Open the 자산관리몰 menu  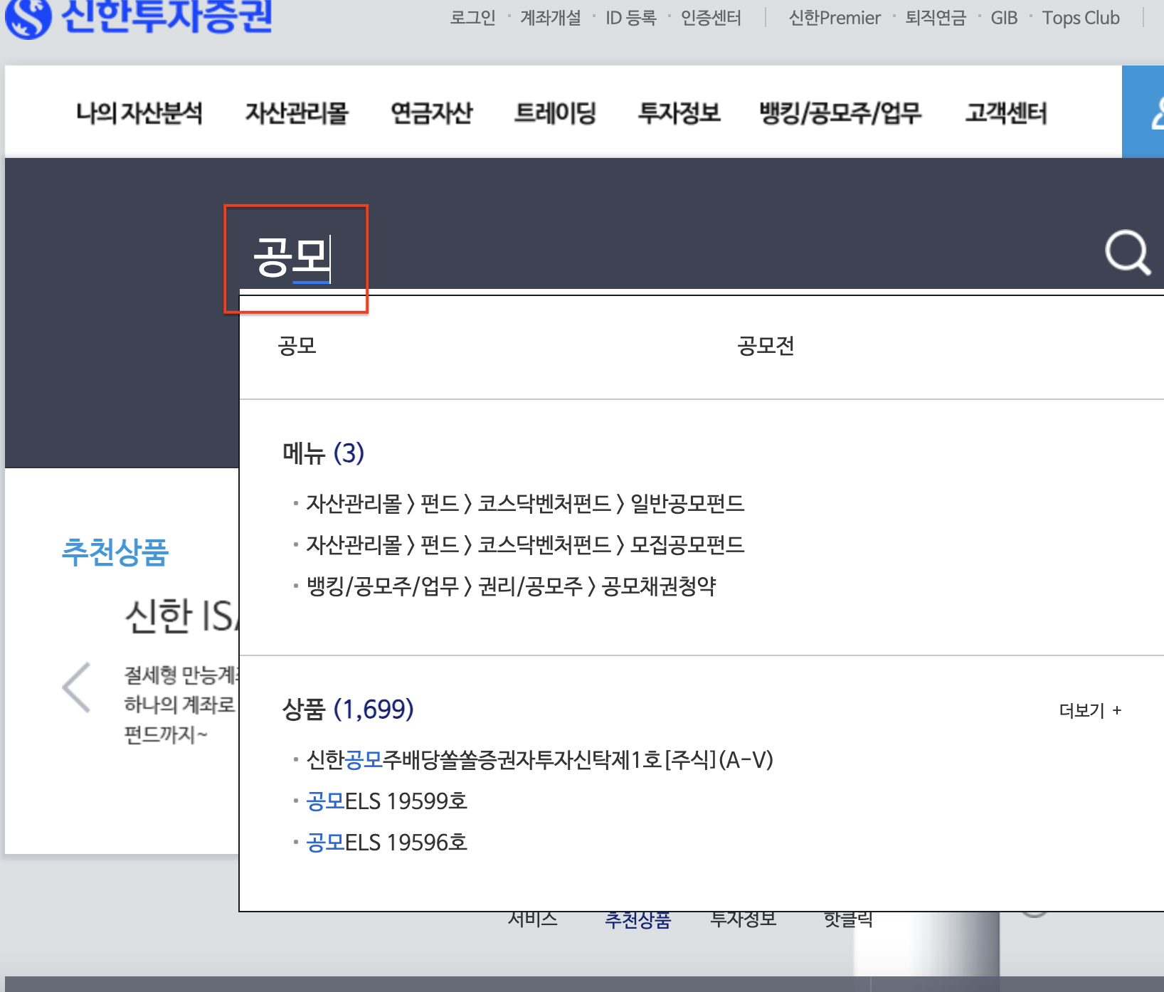(297, 113)
